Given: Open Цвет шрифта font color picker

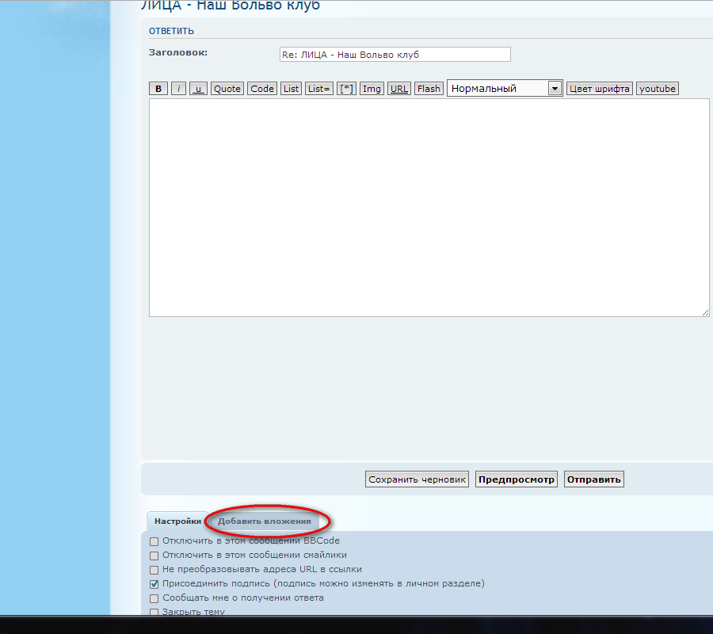Looking at the screenshot, I should (x=600, y=89).
